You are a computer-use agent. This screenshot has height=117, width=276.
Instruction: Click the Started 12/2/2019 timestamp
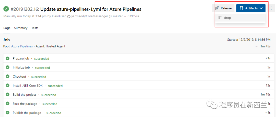point(249,40)
